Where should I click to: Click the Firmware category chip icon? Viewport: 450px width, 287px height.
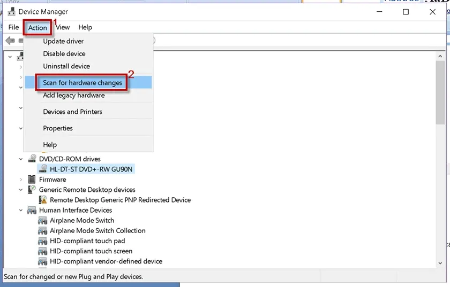tap(32, 180)
